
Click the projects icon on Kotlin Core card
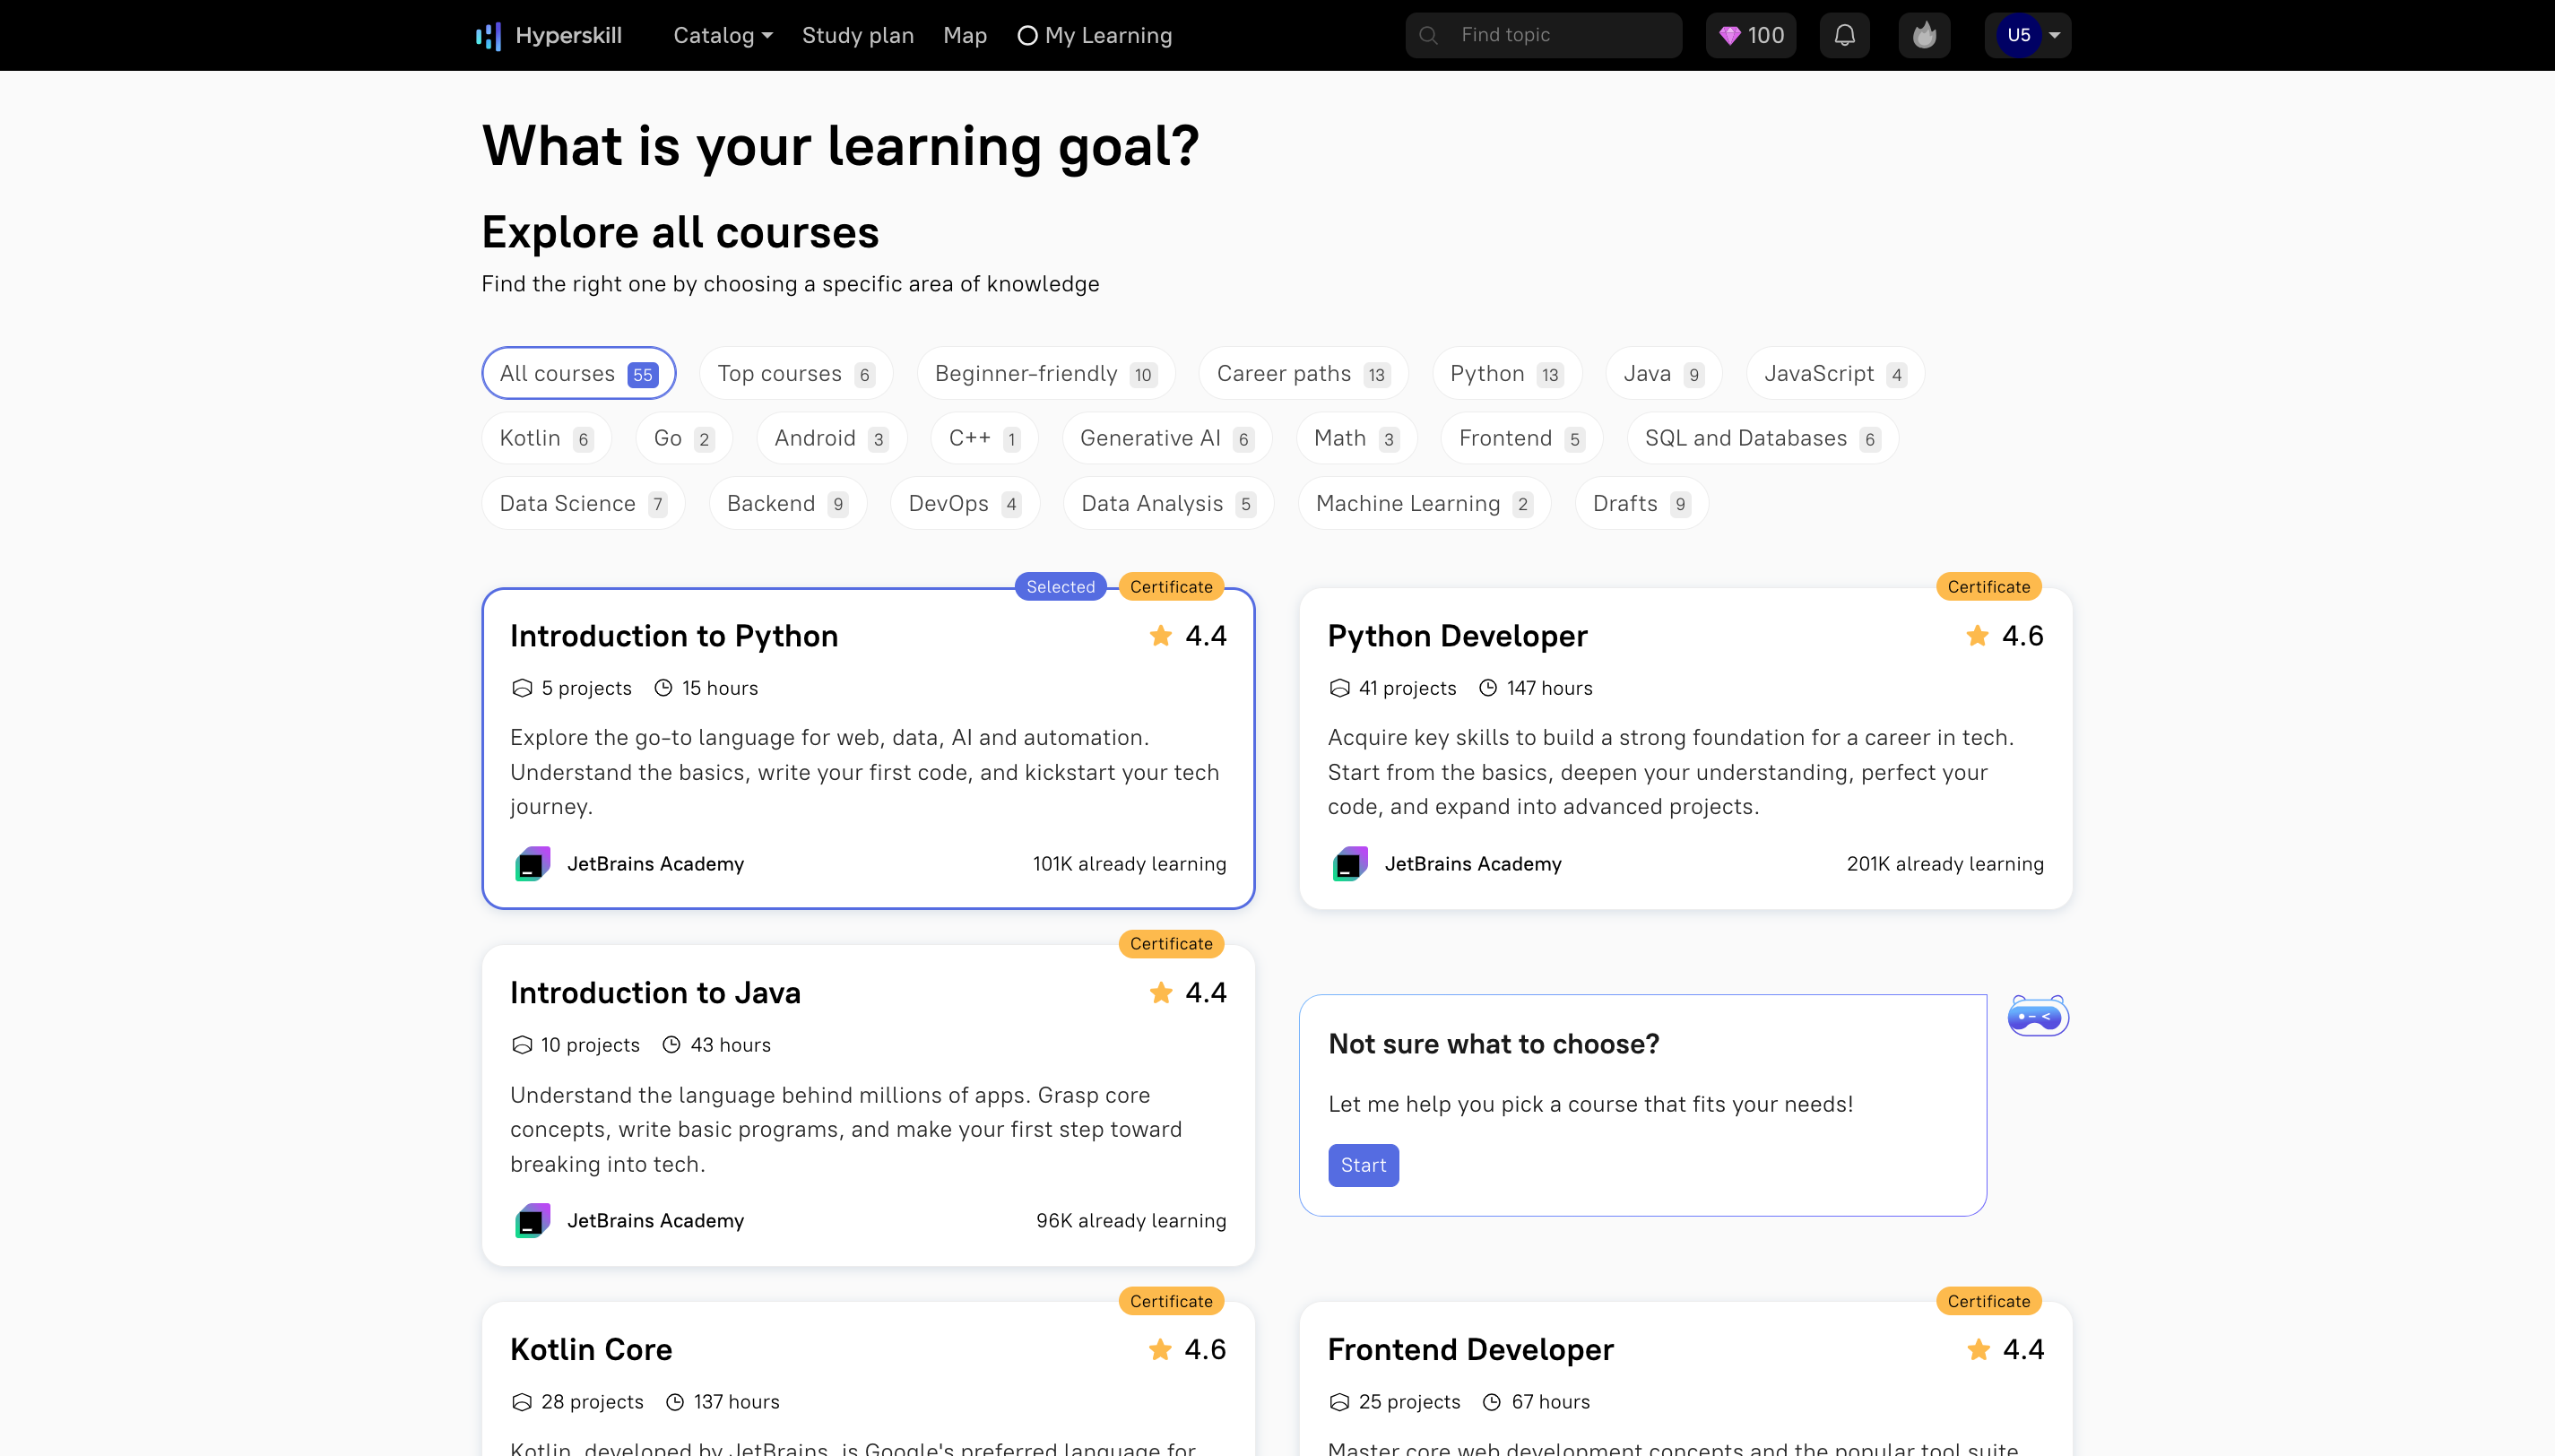click(521, 1401)
